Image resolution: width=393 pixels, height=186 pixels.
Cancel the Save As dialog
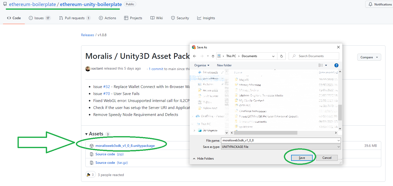coord(327,158)
